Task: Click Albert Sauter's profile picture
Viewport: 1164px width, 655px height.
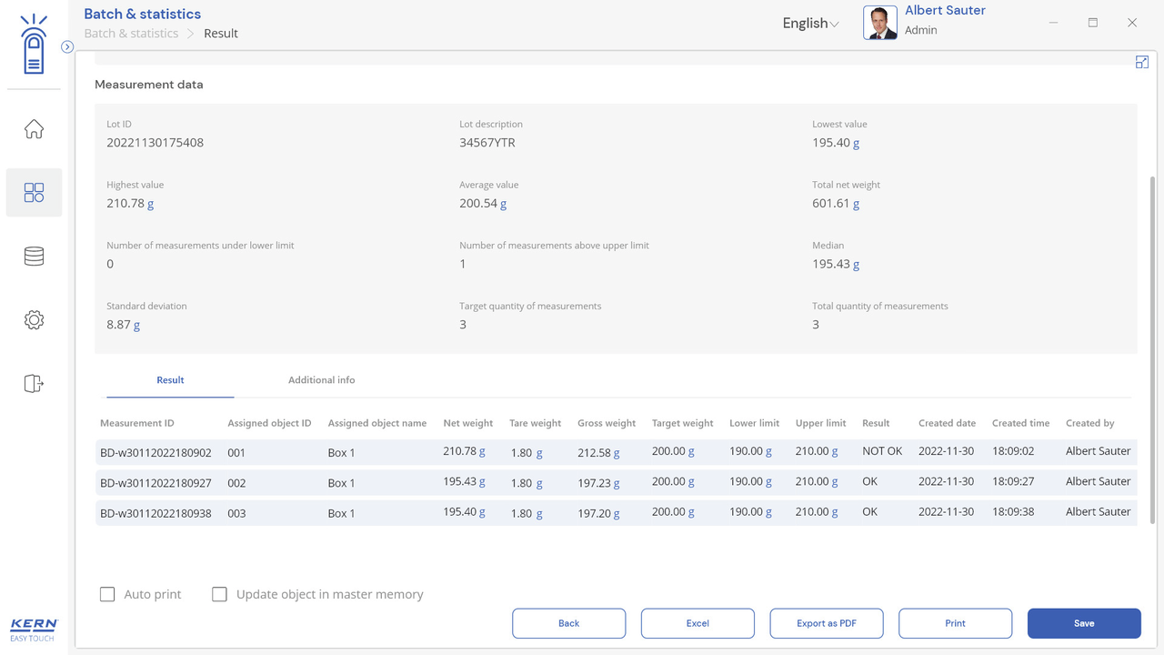Action: 879,23
